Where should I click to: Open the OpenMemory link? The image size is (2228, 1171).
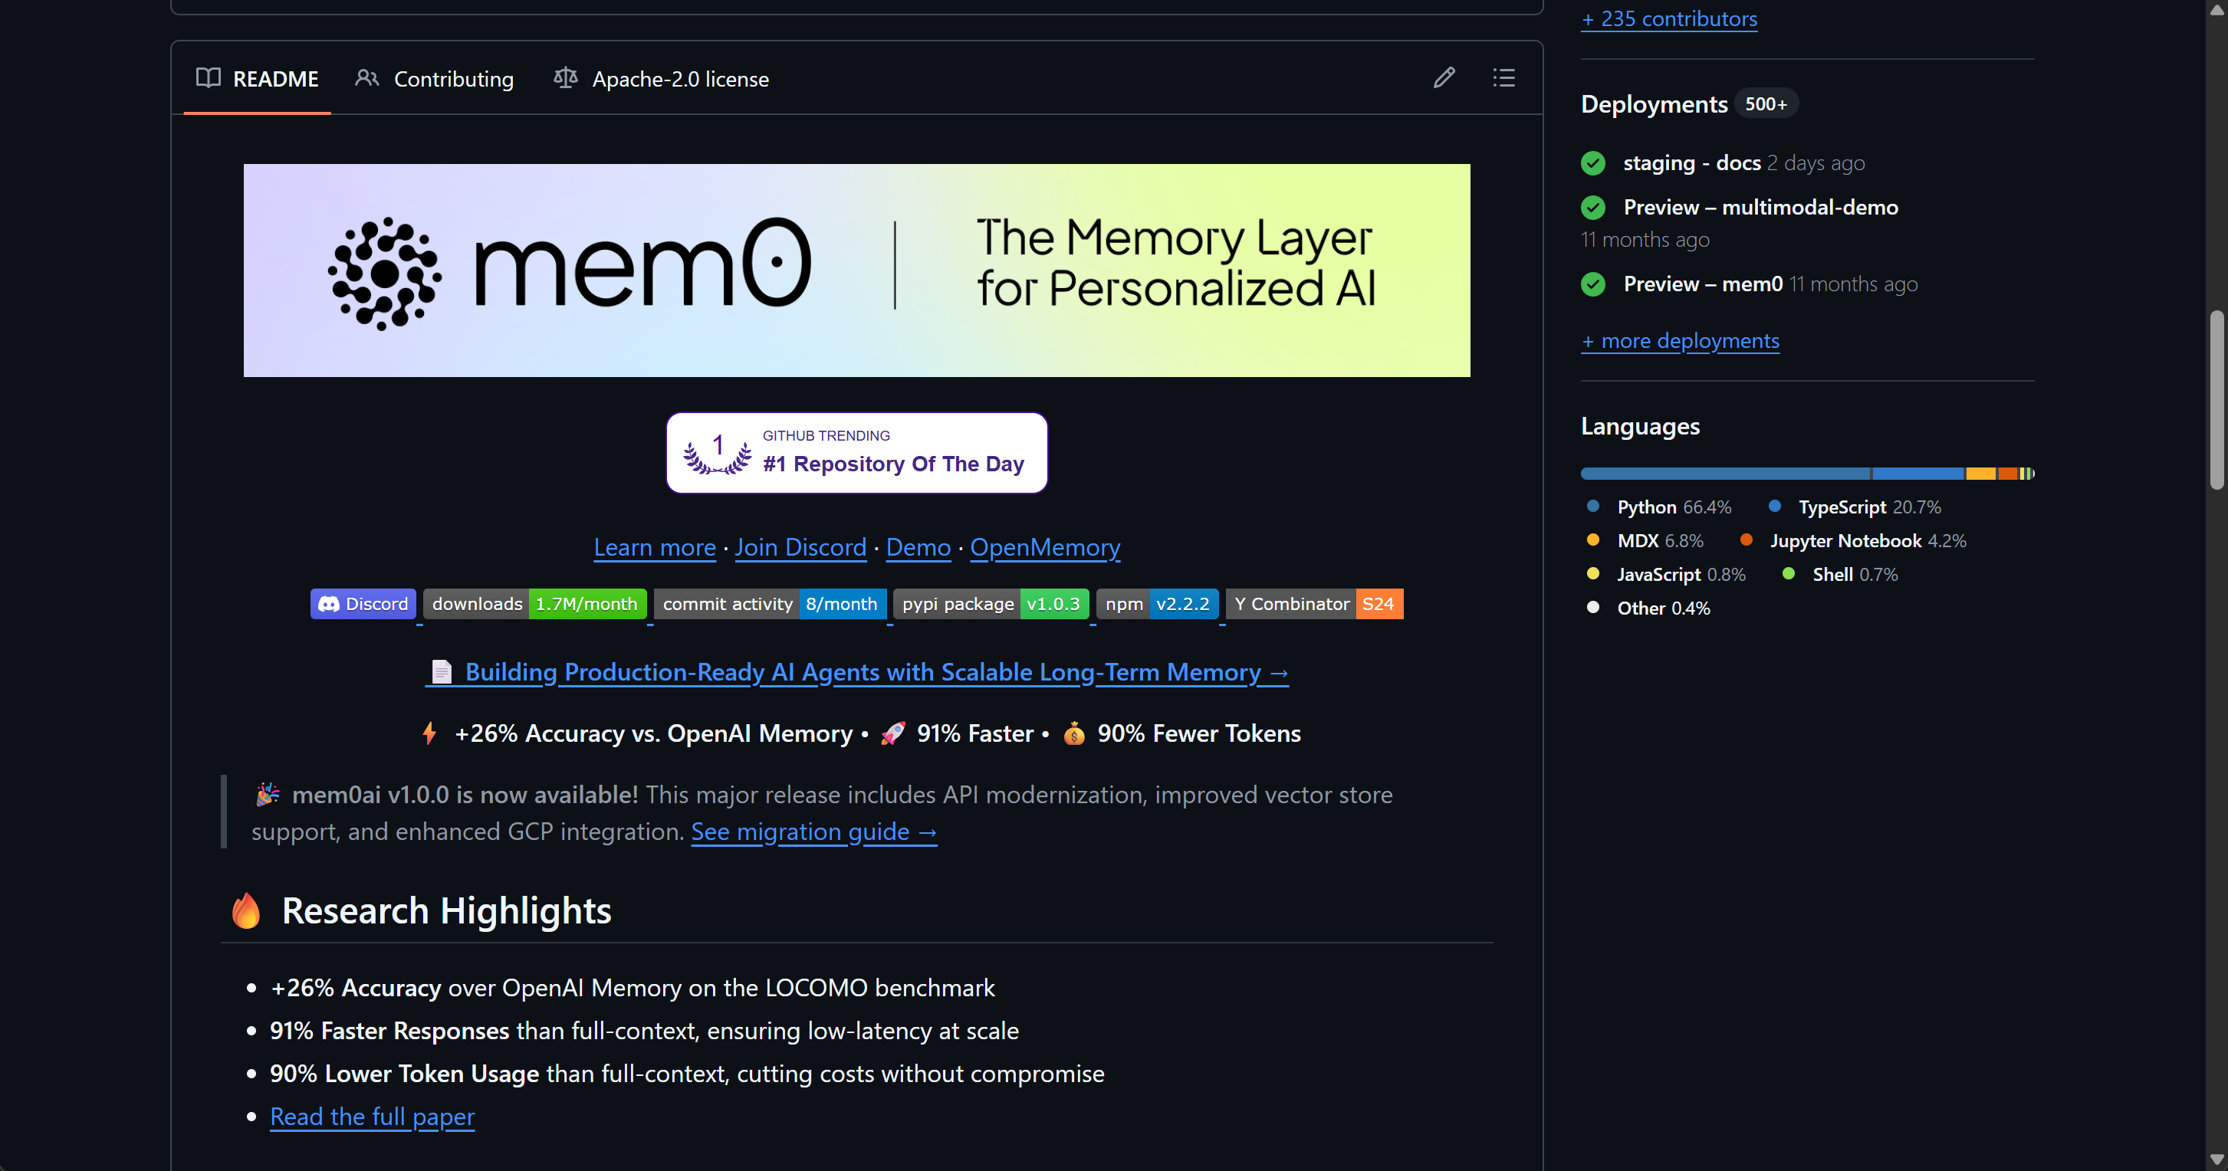[1045, 547]
